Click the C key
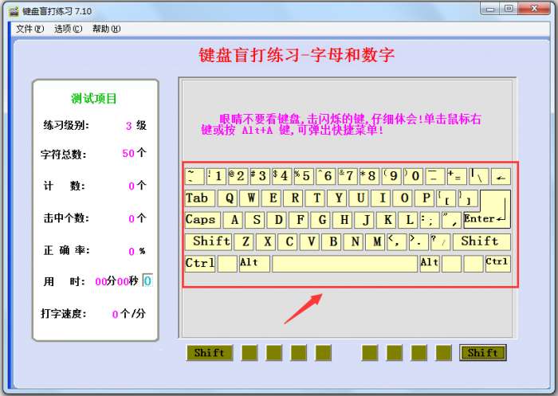The image size is (558, 396). (x=289, y=242)
